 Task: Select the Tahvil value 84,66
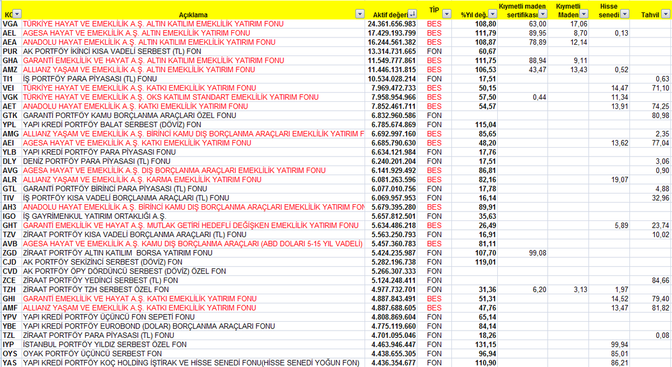(660, 280)
